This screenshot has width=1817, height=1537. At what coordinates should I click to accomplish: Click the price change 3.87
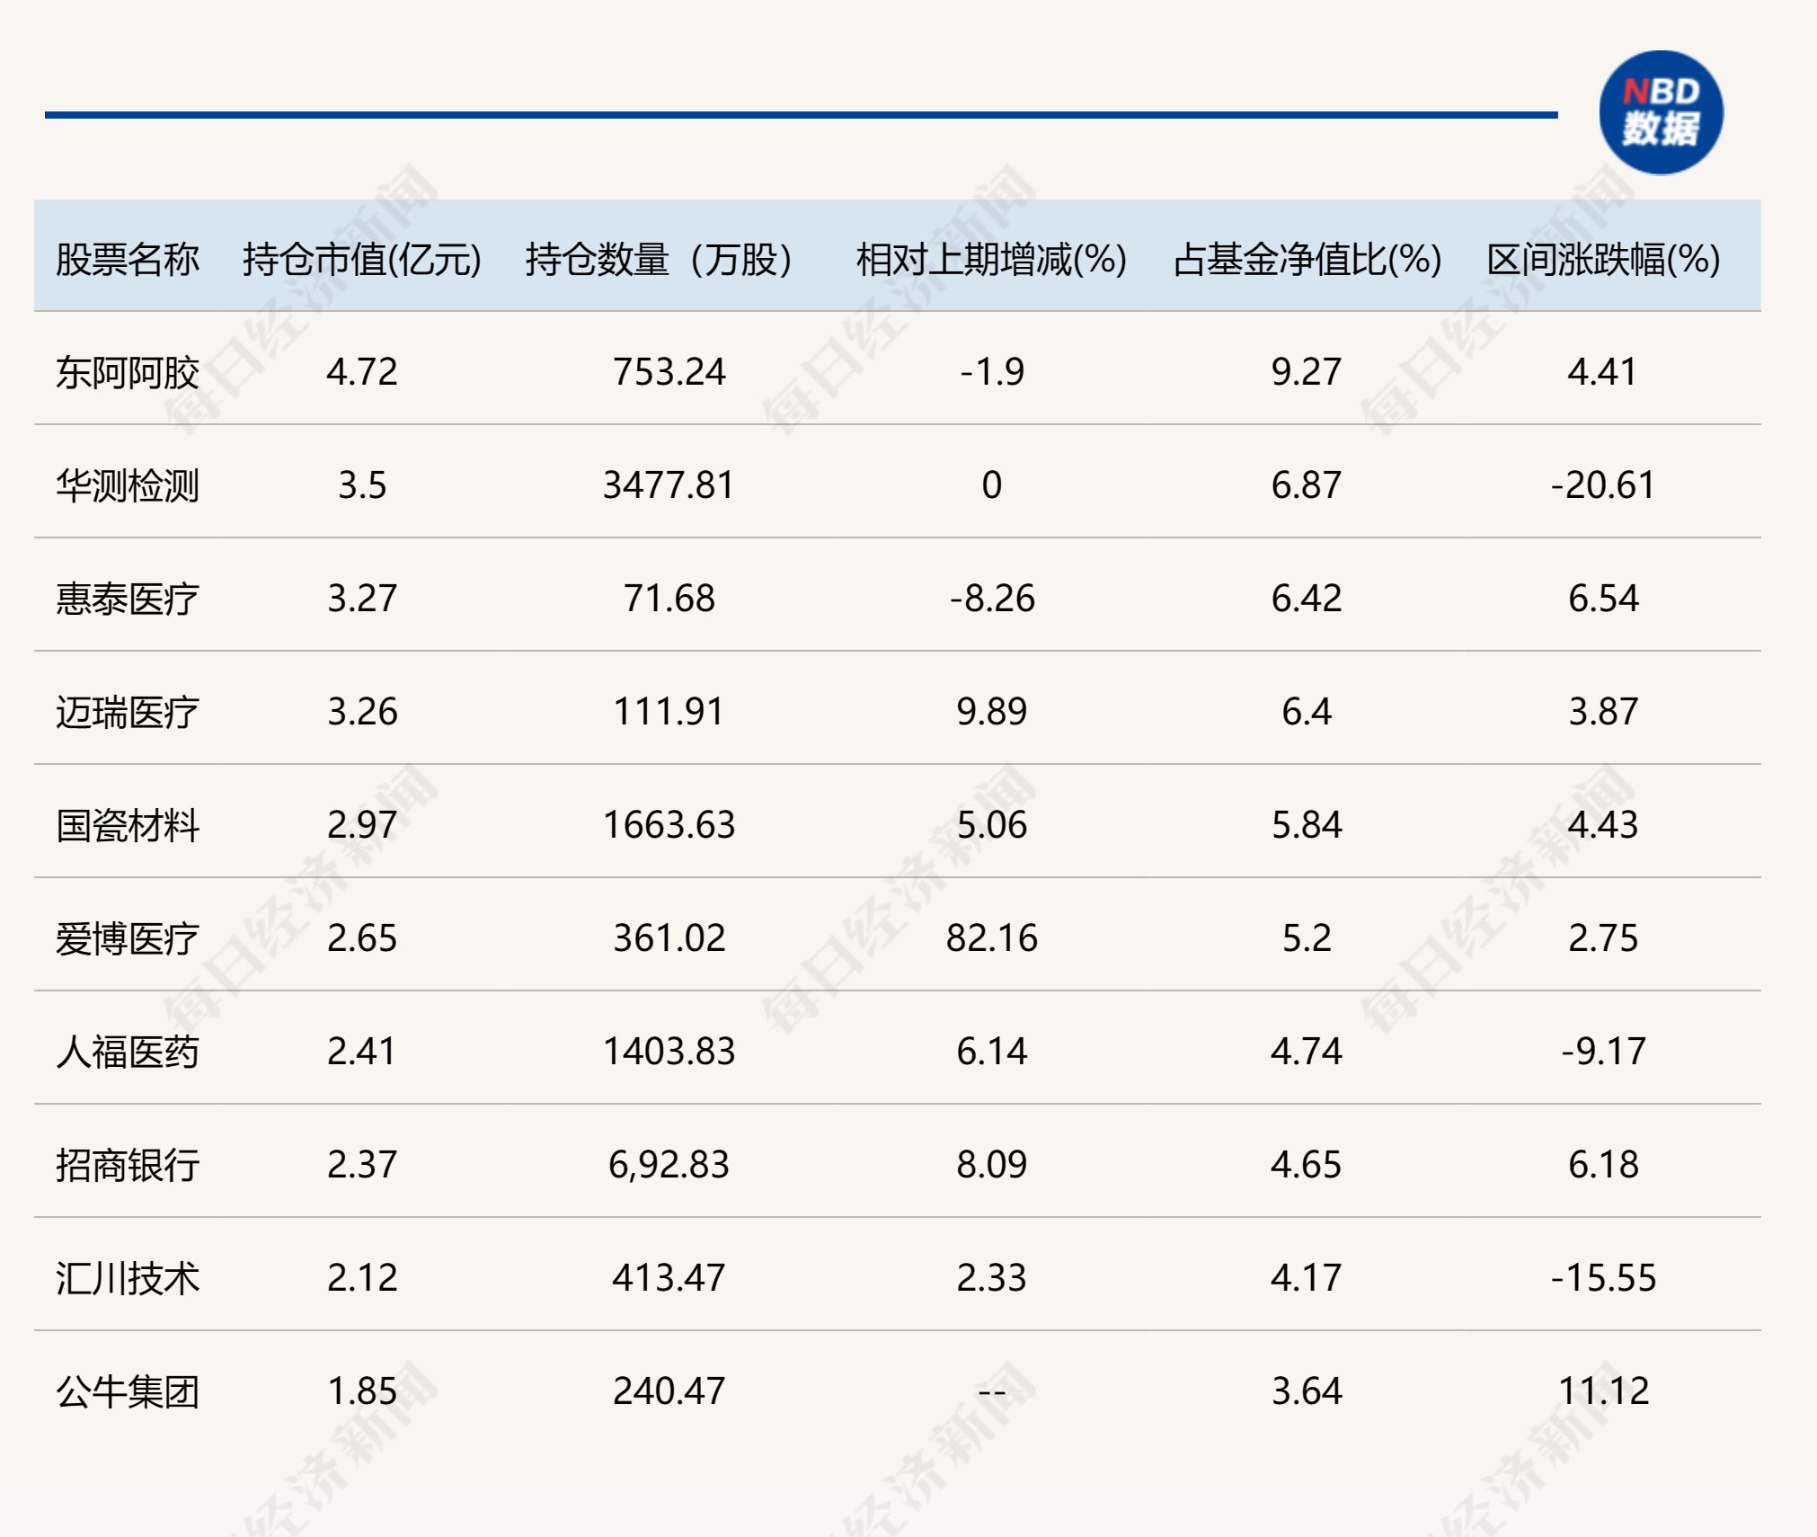pyautogui.click(x=1603, y=712)
